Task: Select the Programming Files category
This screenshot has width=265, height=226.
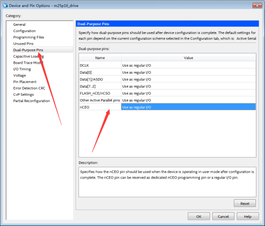Action: [x=29, y=37]
